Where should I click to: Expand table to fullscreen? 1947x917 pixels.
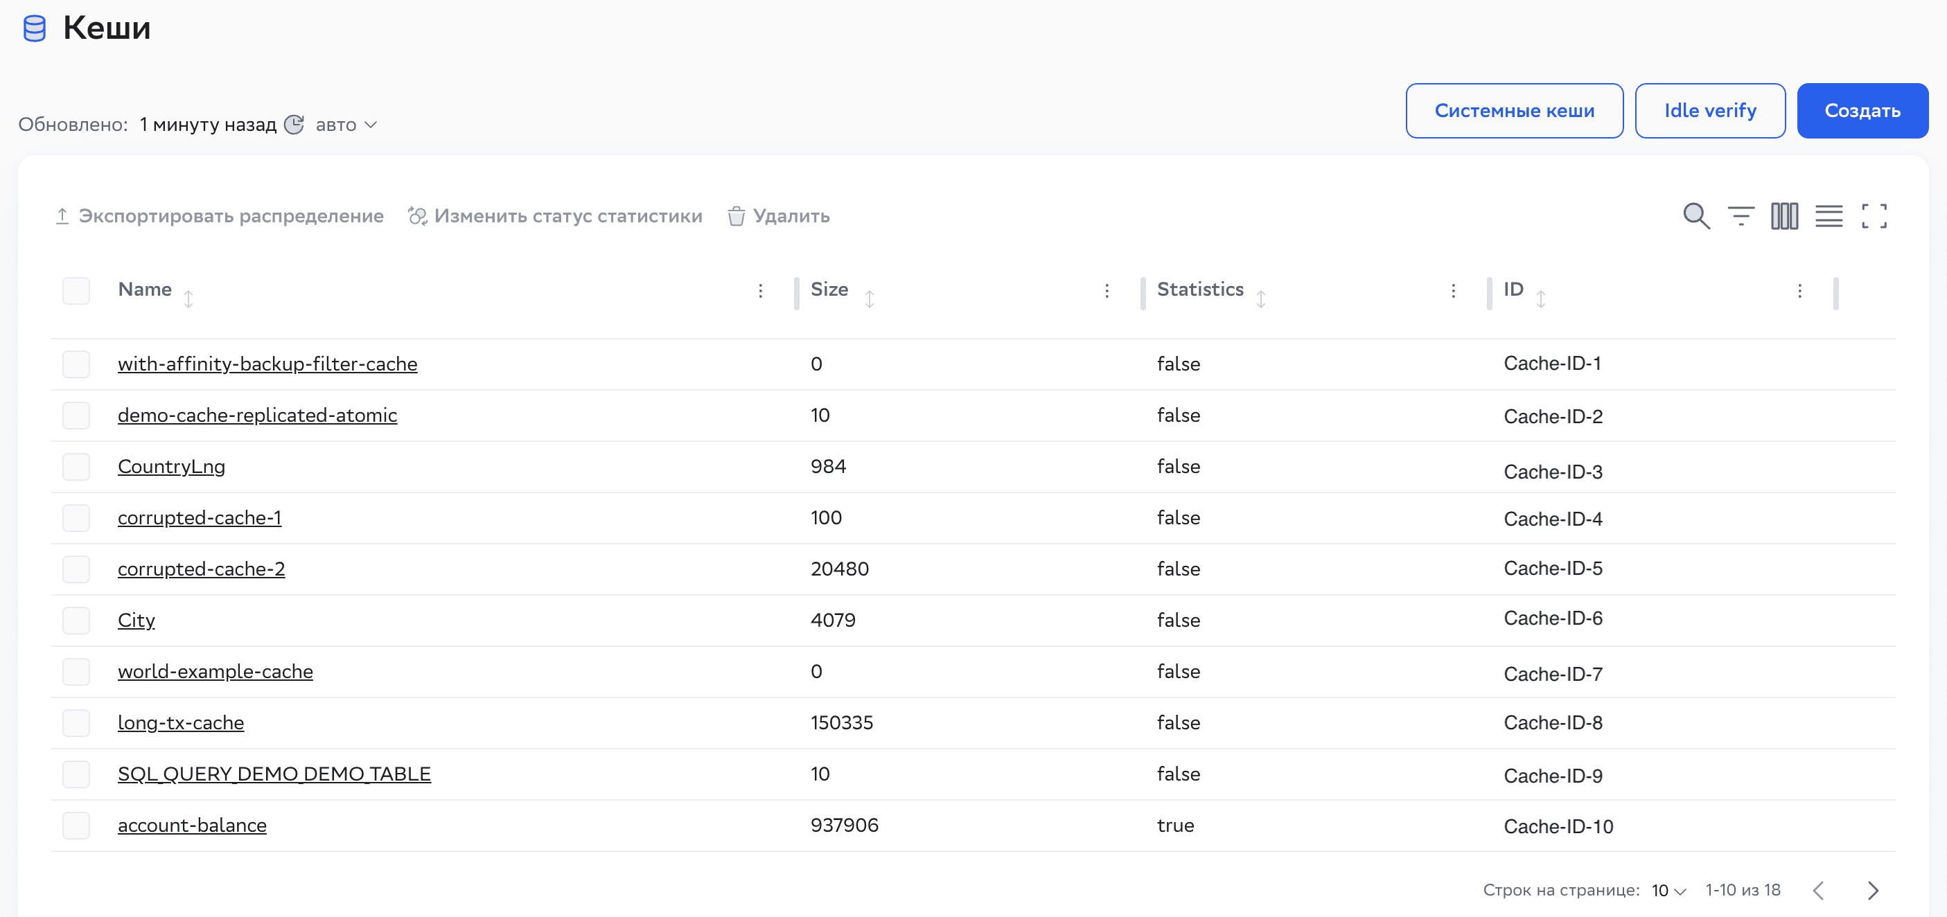point(1874,216)
